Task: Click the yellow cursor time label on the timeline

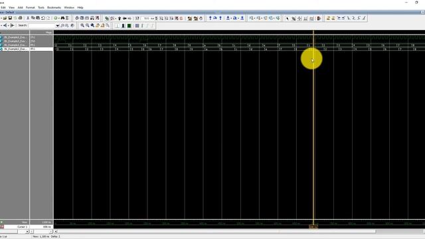Action: point(313,226)
